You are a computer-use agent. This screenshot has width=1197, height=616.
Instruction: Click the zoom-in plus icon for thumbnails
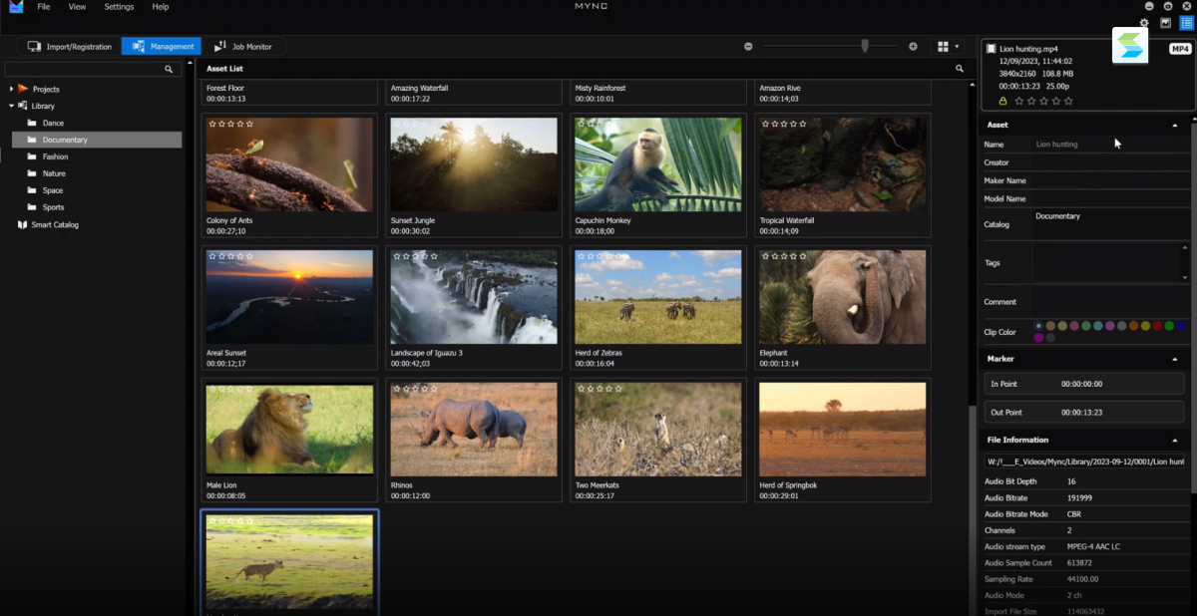click(x=913, y=46)
